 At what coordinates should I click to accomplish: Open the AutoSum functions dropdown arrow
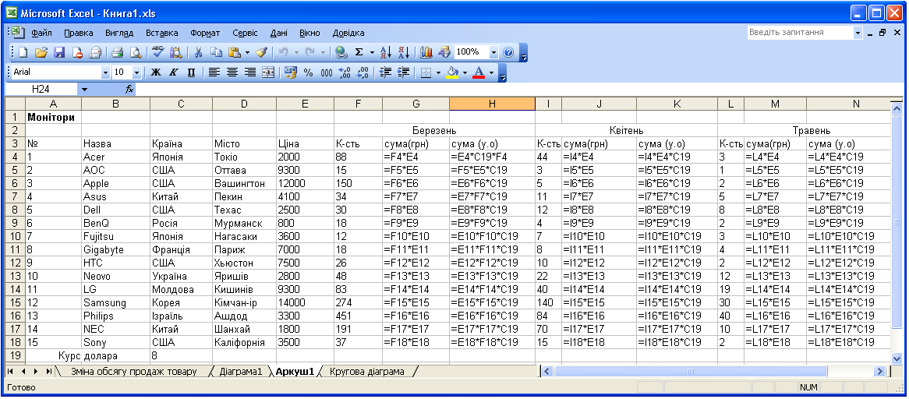click(x=372, y=53)
